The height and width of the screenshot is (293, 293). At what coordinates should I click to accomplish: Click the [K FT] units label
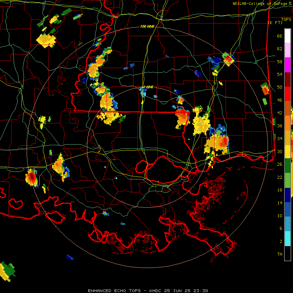(275, 22)
